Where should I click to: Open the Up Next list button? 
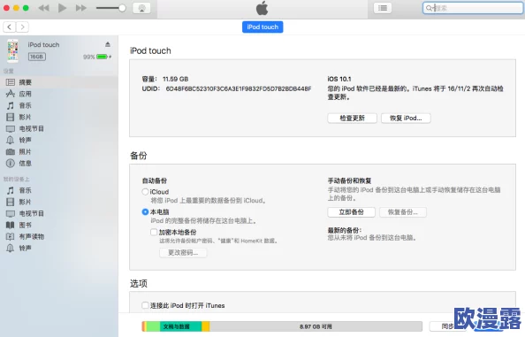(383, 8)
